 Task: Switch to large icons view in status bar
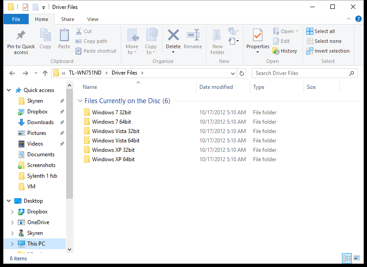tap(356, 258)
